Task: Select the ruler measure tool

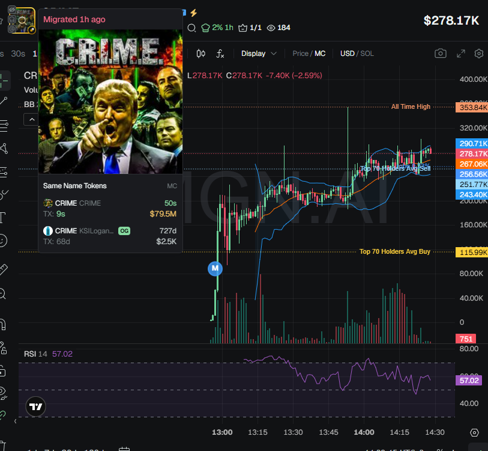Action: pos(4,269)
